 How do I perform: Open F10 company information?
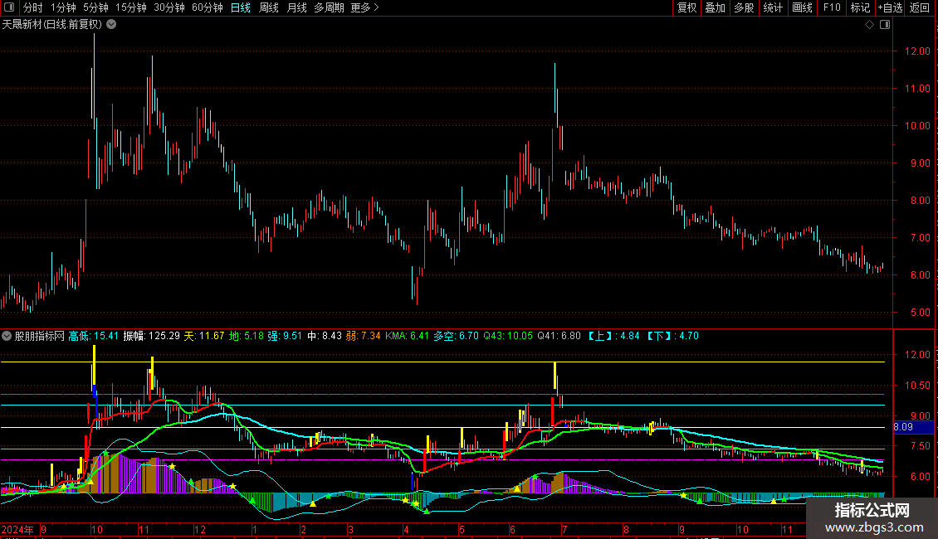pyautogui.click(x=831, y=7)
